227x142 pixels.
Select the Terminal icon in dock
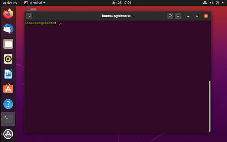pos(8,119)
